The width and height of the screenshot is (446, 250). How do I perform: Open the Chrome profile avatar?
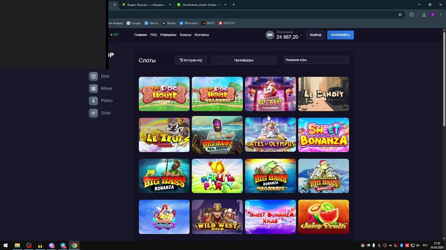432,15
